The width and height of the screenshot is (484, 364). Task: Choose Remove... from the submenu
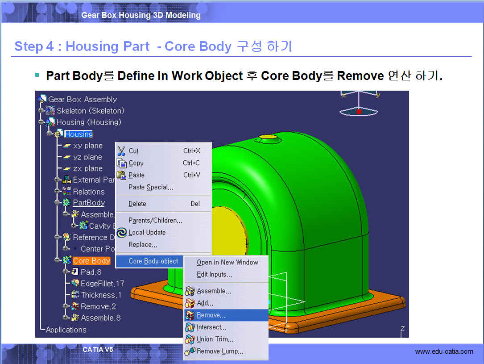tap(211, 315)
